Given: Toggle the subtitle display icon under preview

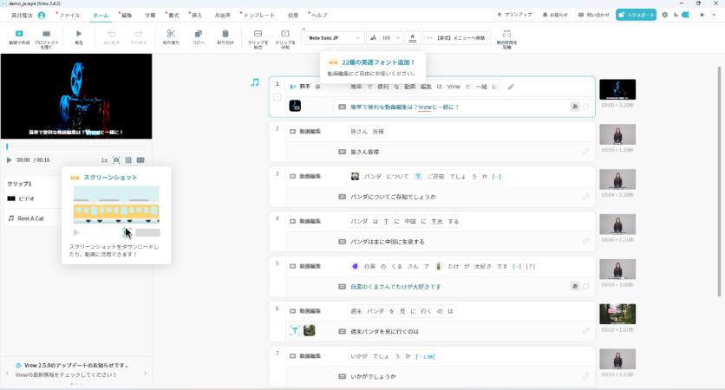Looking at the screenshot, I should 140,159.
